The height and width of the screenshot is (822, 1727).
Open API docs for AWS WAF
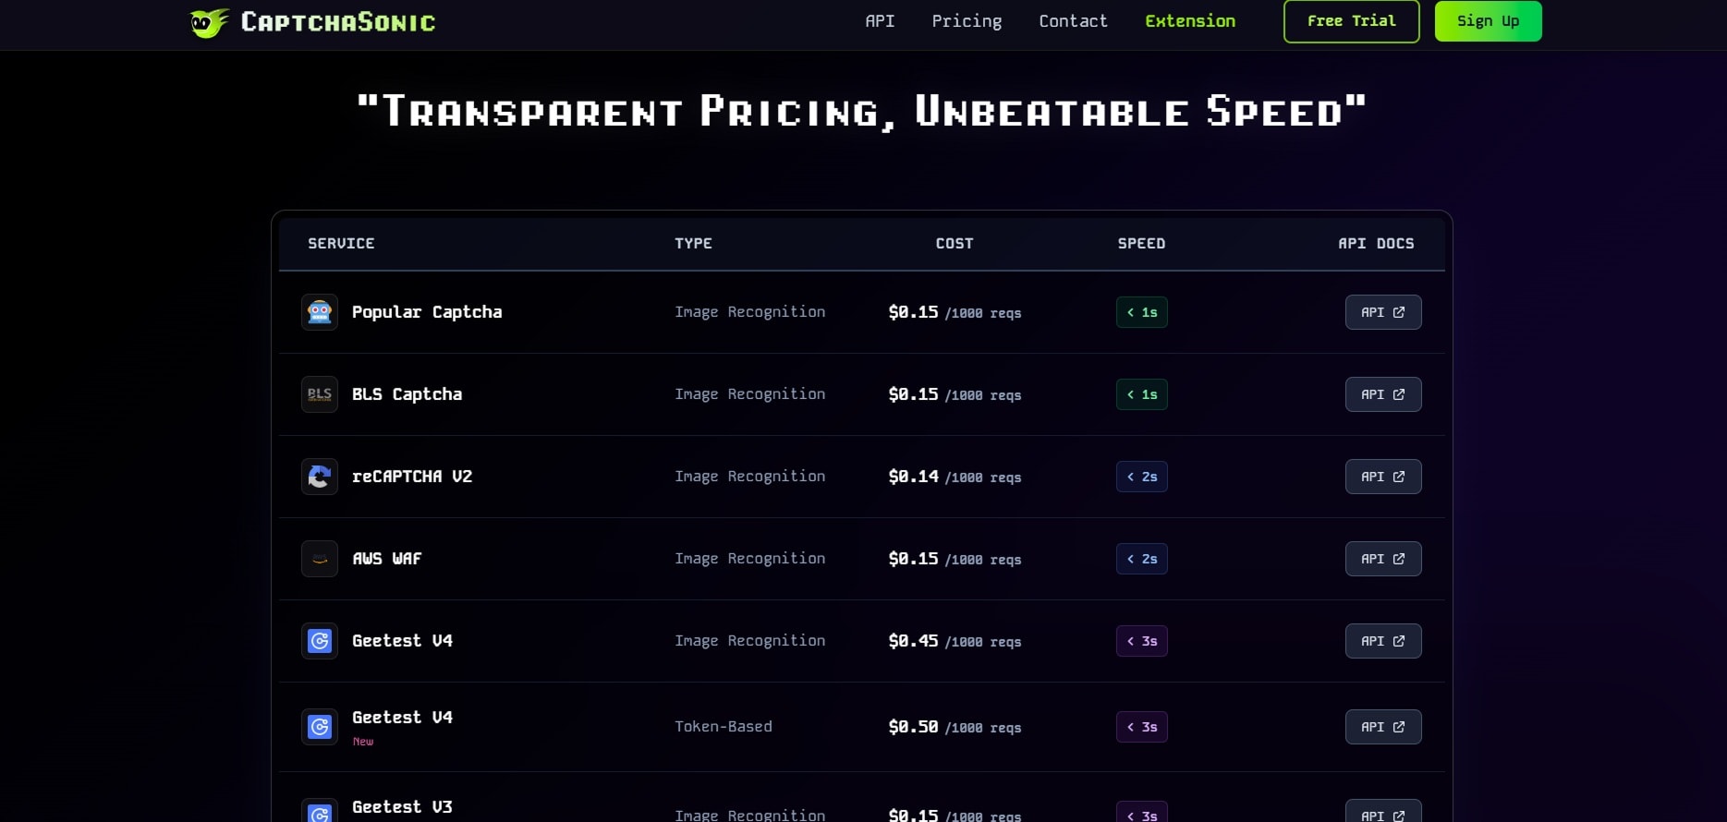pyautogui.click(x=1382, y=559)
